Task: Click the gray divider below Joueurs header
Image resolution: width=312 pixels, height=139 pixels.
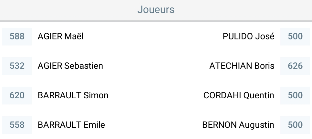Action: point(156,21)
